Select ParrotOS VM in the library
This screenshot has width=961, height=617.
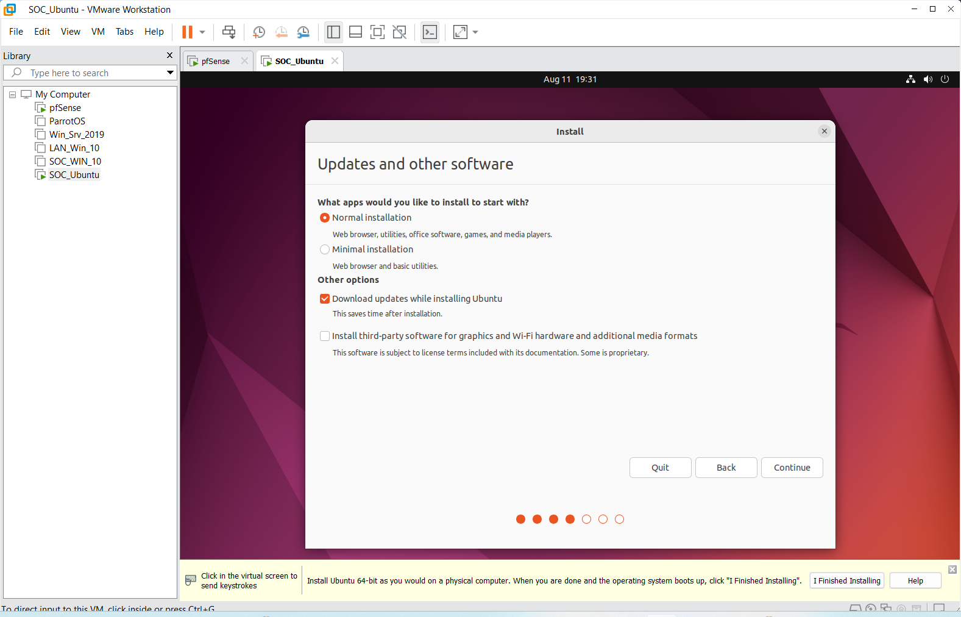coord(67,121)
